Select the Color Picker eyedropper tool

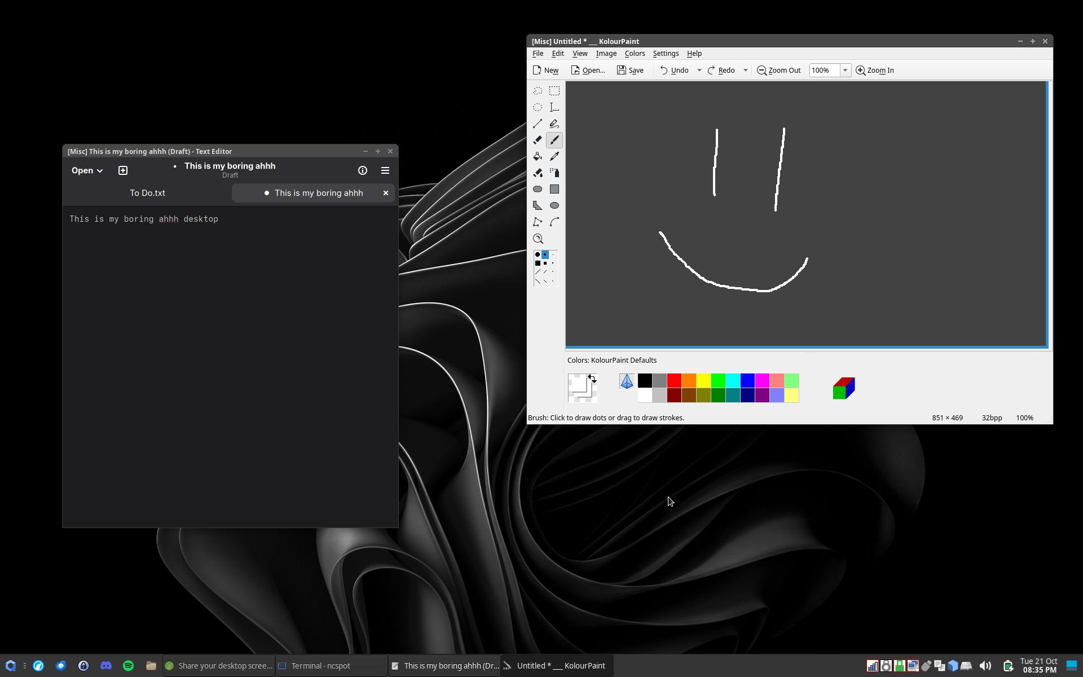(x=554, y=156)
